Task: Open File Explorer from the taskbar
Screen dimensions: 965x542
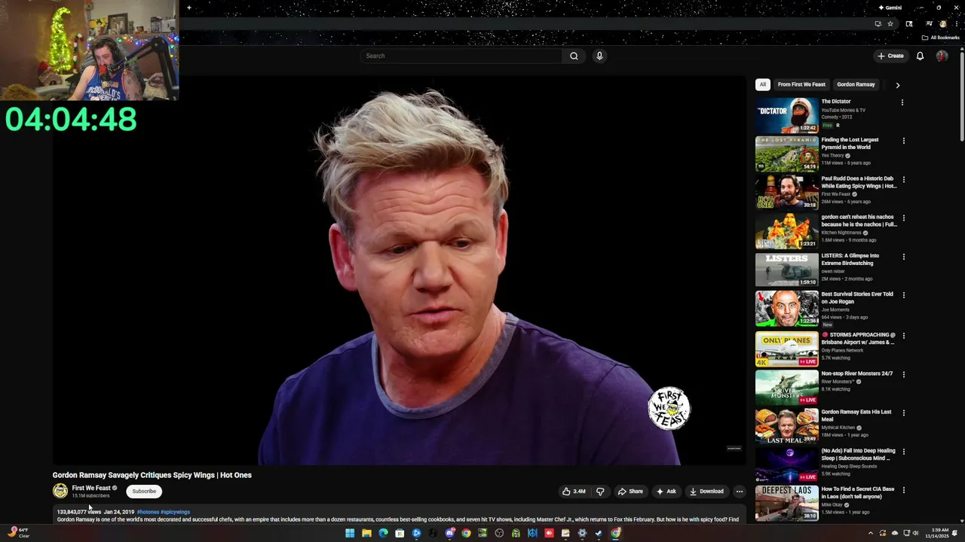Action: tap(366, 533)
